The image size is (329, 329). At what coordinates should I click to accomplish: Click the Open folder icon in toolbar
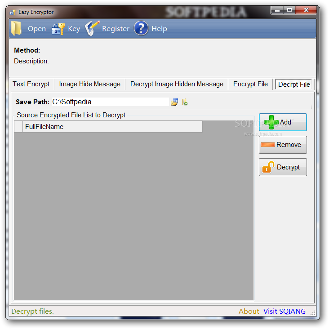click(16, 28)
